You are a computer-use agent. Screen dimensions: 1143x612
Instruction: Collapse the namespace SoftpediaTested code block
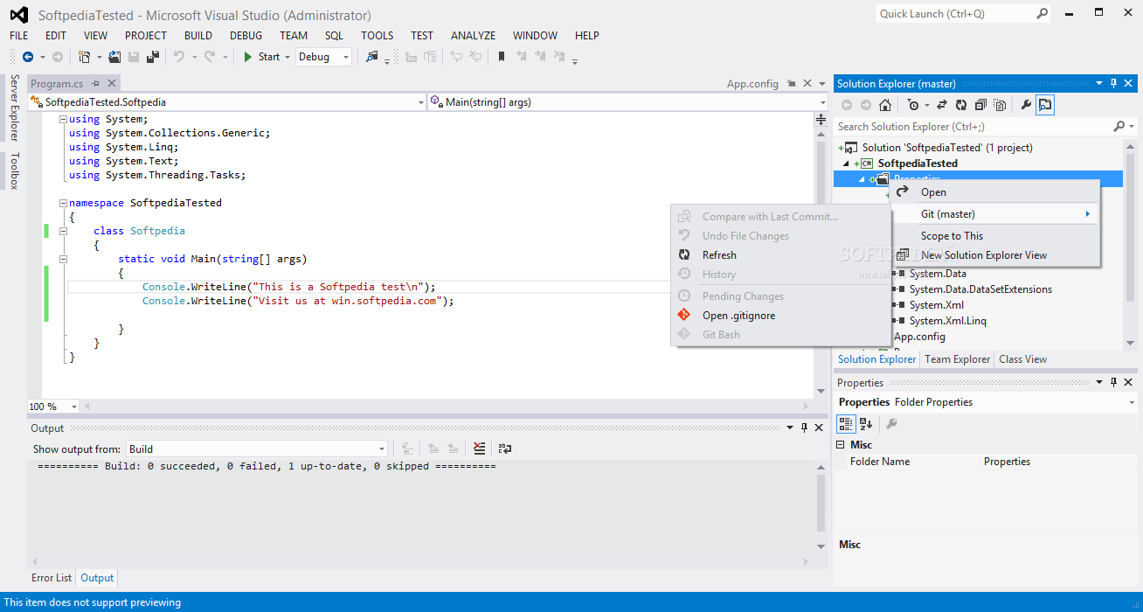pyautogui.click(x=63, y=203)
